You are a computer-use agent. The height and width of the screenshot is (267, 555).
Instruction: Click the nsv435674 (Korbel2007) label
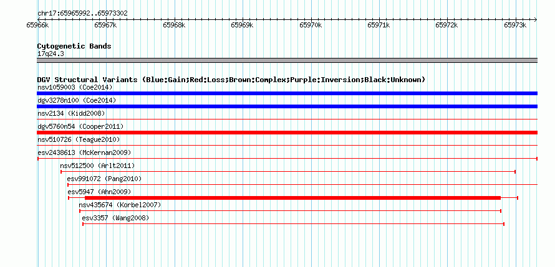120,205
